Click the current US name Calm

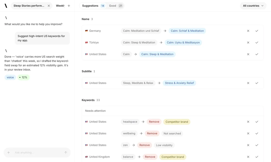click(x=126, y=54)
